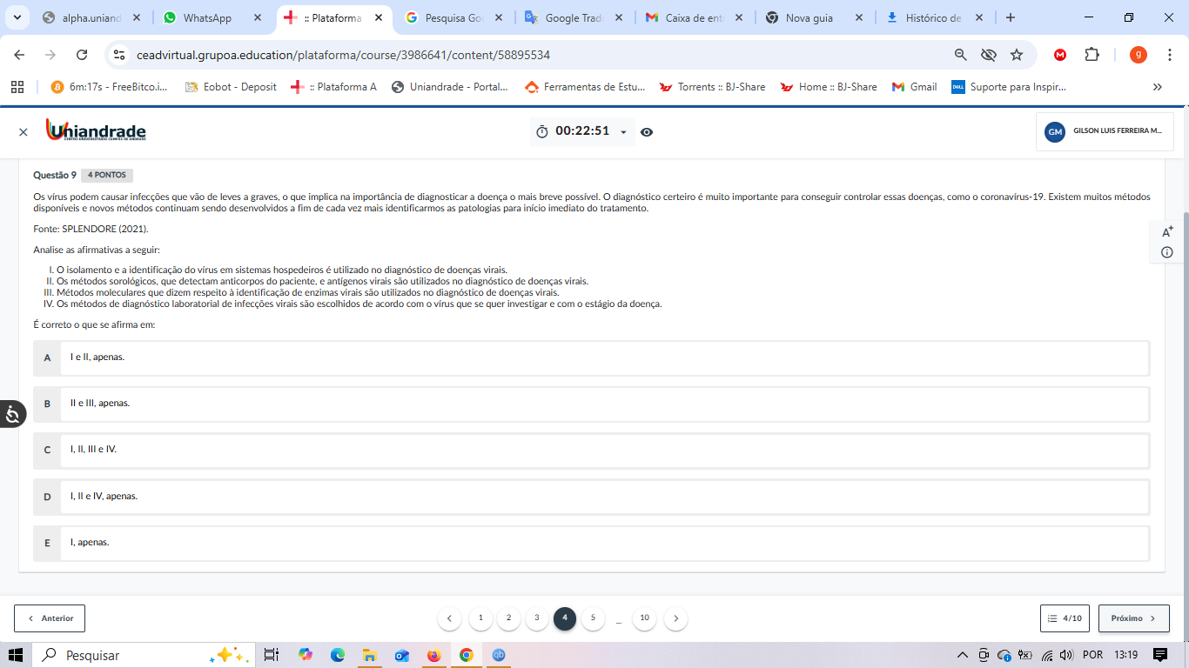Expand the hidden bookmarks chevron
The width and height of the screenshot is (1189, 668).
click(1157, 87)
